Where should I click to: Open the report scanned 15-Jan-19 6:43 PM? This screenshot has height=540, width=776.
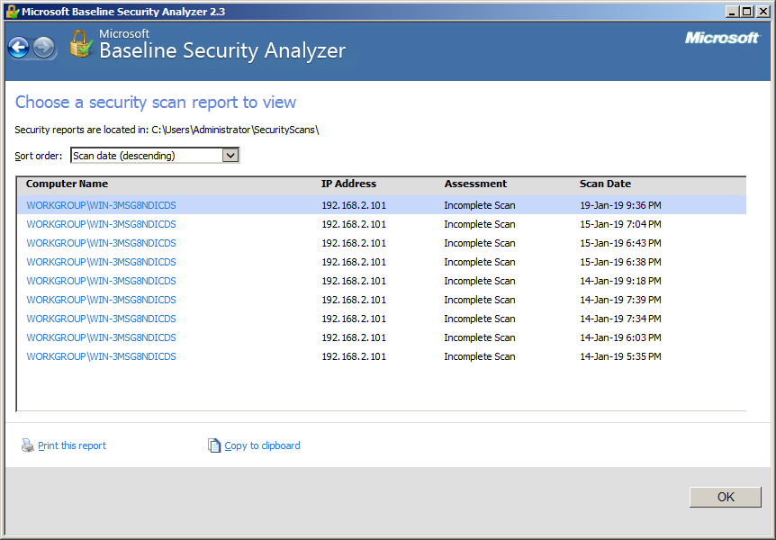(x=101, y=243)
